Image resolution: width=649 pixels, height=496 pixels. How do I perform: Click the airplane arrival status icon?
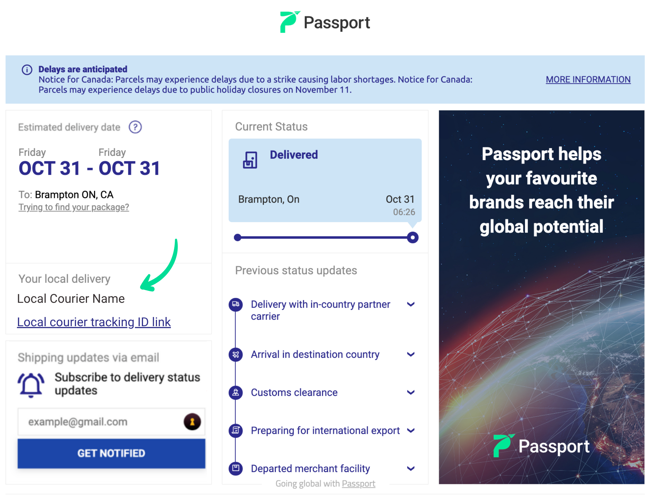236,354
